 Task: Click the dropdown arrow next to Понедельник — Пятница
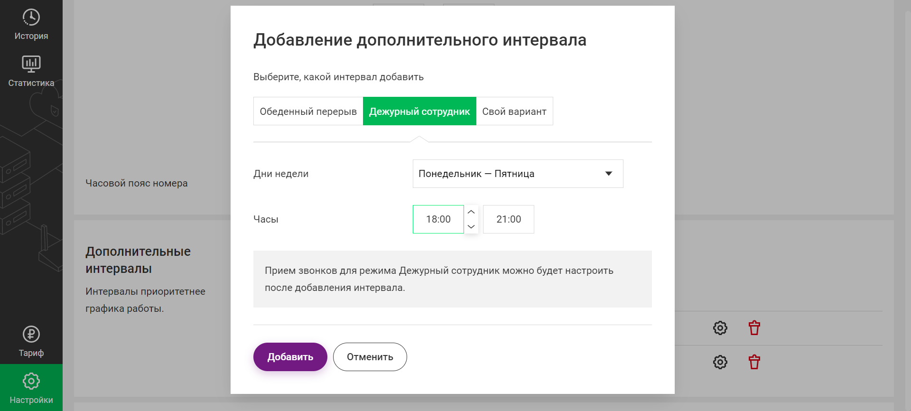[609, 174]
